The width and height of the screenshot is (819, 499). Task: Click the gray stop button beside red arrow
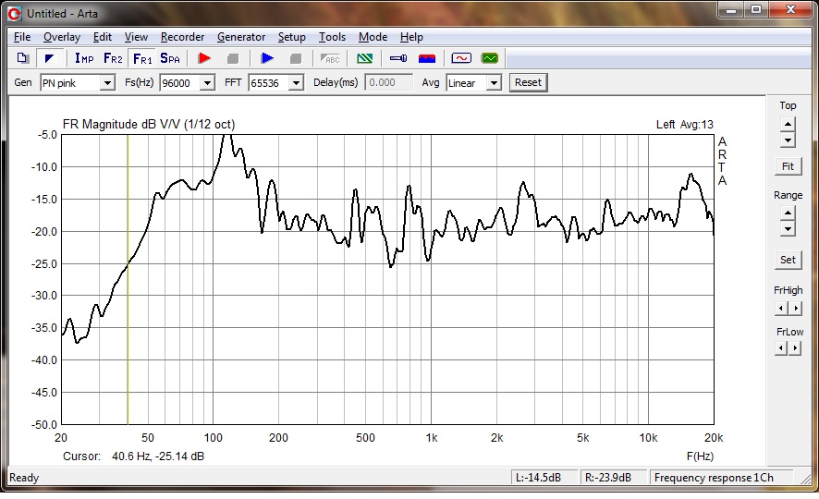(233, 58)
